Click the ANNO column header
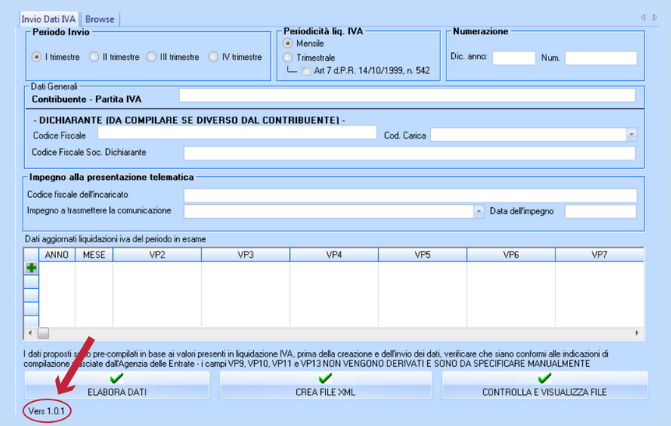The height and width of the screenshot is (426, 671). (57, 255)
